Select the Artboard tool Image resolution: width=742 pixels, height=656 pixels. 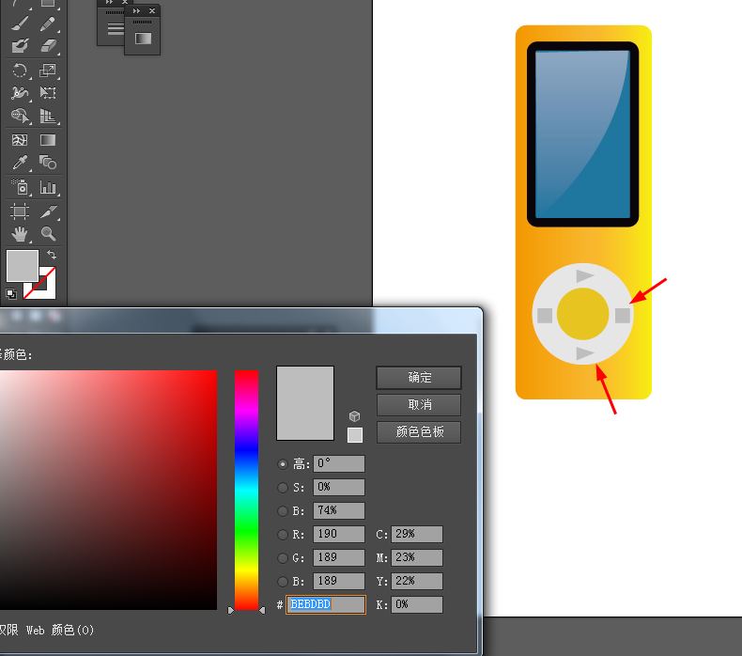point(20,211)
